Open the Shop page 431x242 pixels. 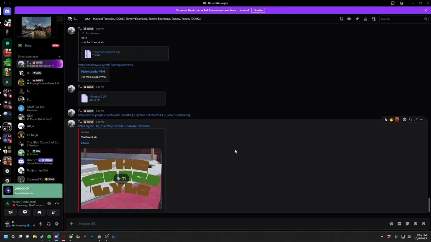pyautogui.click(x=39, y=45)
